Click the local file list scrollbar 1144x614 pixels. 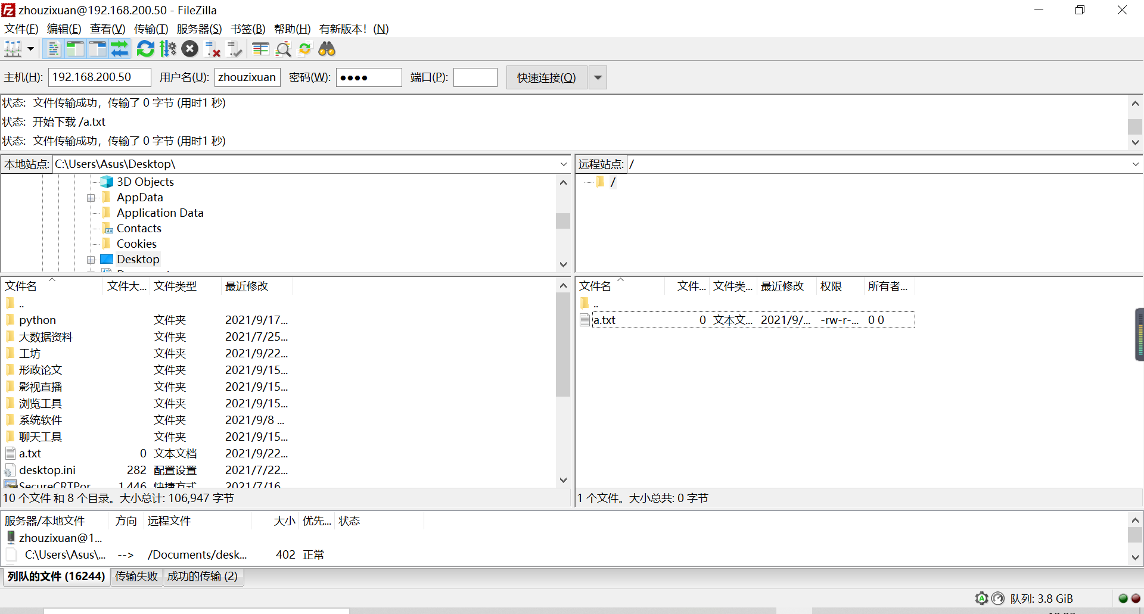click(563, 344)
